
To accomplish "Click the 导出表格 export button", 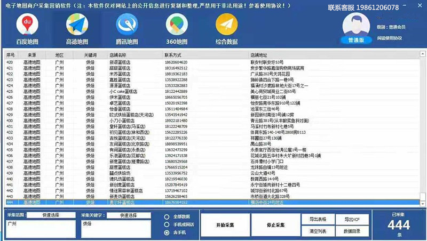I will coord(318,219).
